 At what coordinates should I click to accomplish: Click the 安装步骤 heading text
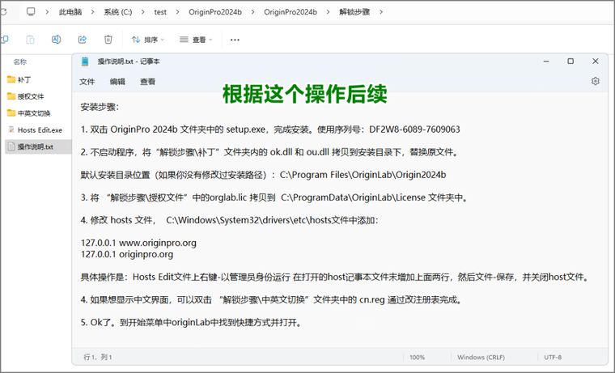pyautogui.click(x=100, y=107)
